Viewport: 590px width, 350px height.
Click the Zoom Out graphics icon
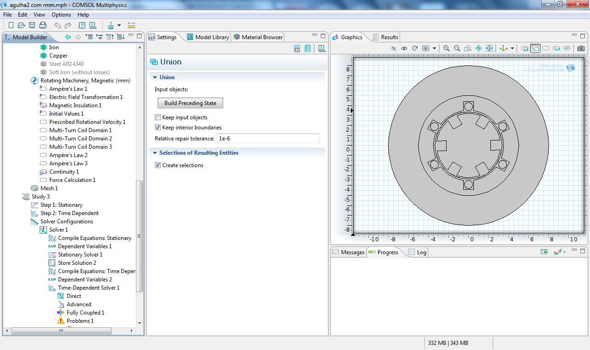click(457, 48)
